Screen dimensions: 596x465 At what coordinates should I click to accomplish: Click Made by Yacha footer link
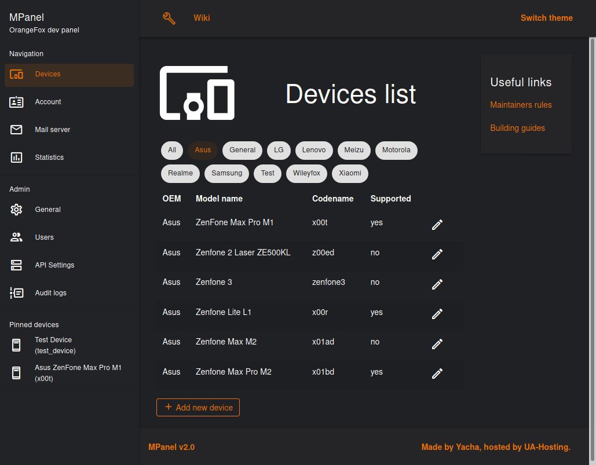[x=496, y=447]
